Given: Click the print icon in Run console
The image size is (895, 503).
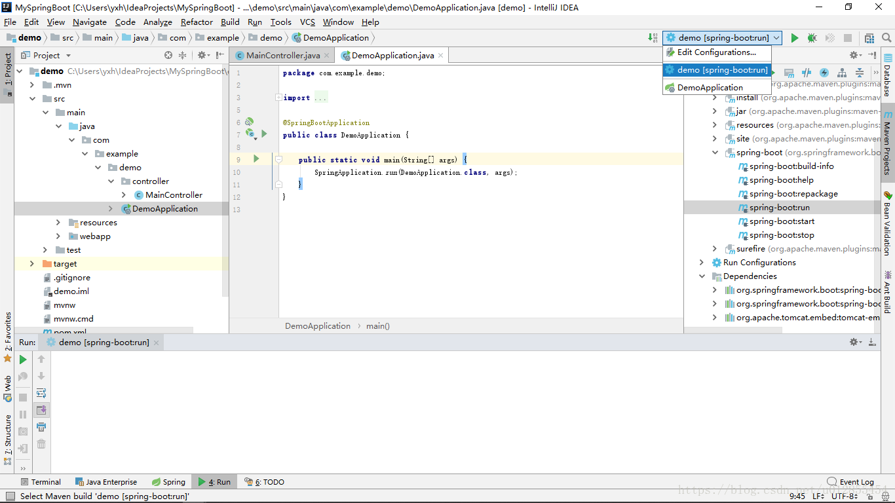Looking at the screenshot, I should (x=41, y=427).
